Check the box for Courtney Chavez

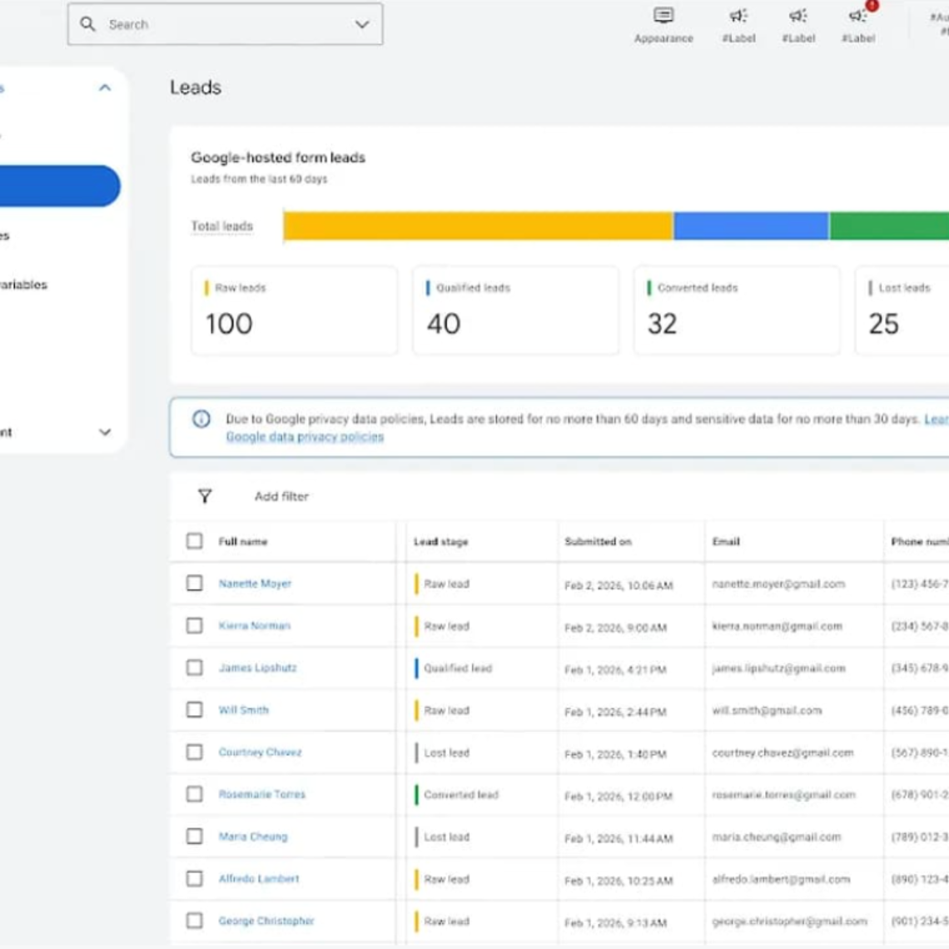pyautogui.click(x=194, y=753)
